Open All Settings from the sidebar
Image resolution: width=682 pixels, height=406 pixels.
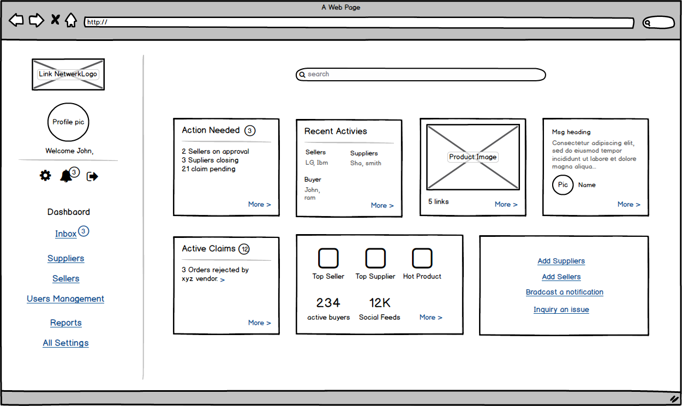(66, 343)
